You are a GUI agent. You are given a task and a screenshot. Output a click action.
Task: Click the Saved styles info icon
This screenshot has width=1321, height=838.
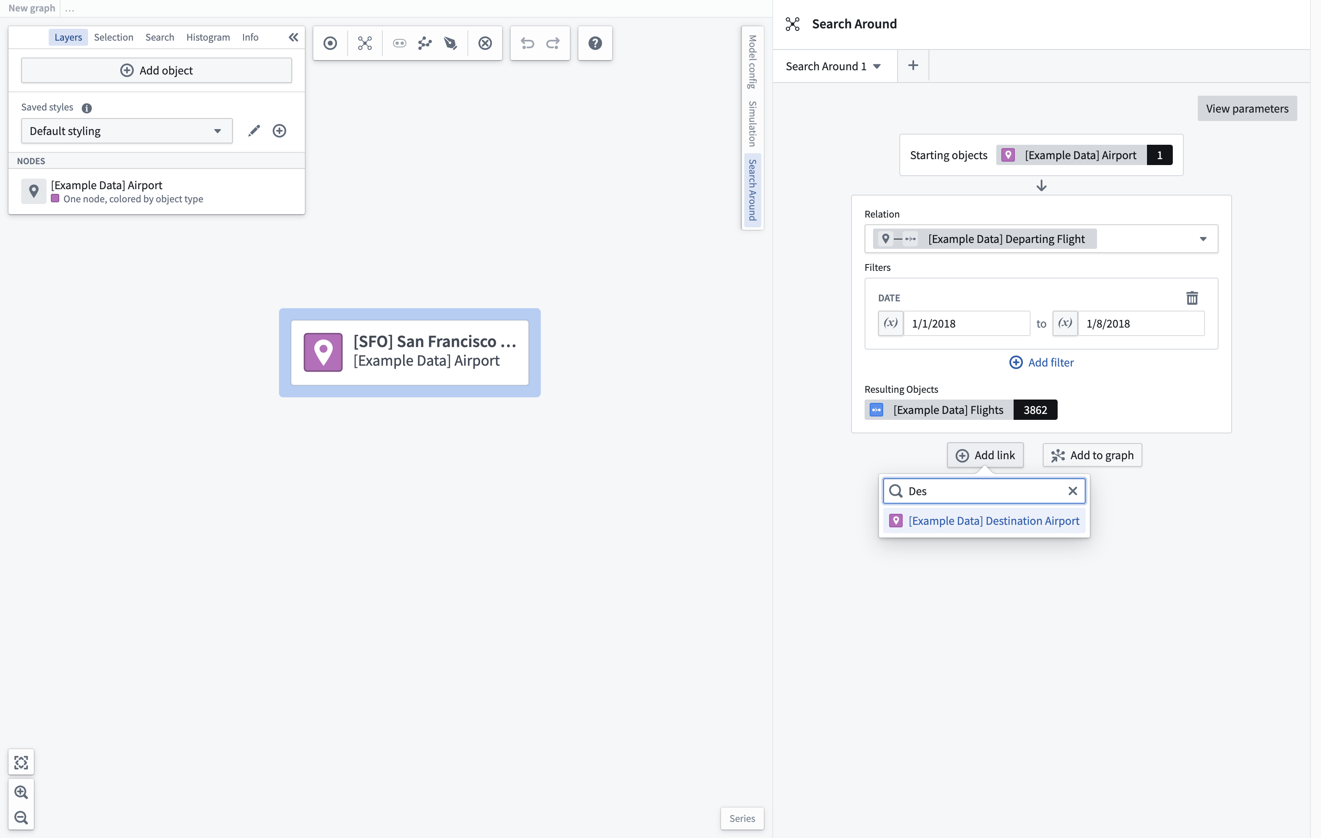click(x=87, y=108)
